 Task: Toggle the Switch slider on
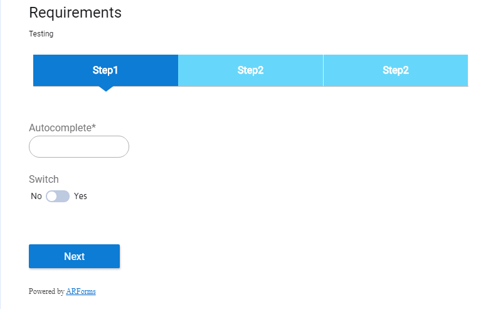58,196
